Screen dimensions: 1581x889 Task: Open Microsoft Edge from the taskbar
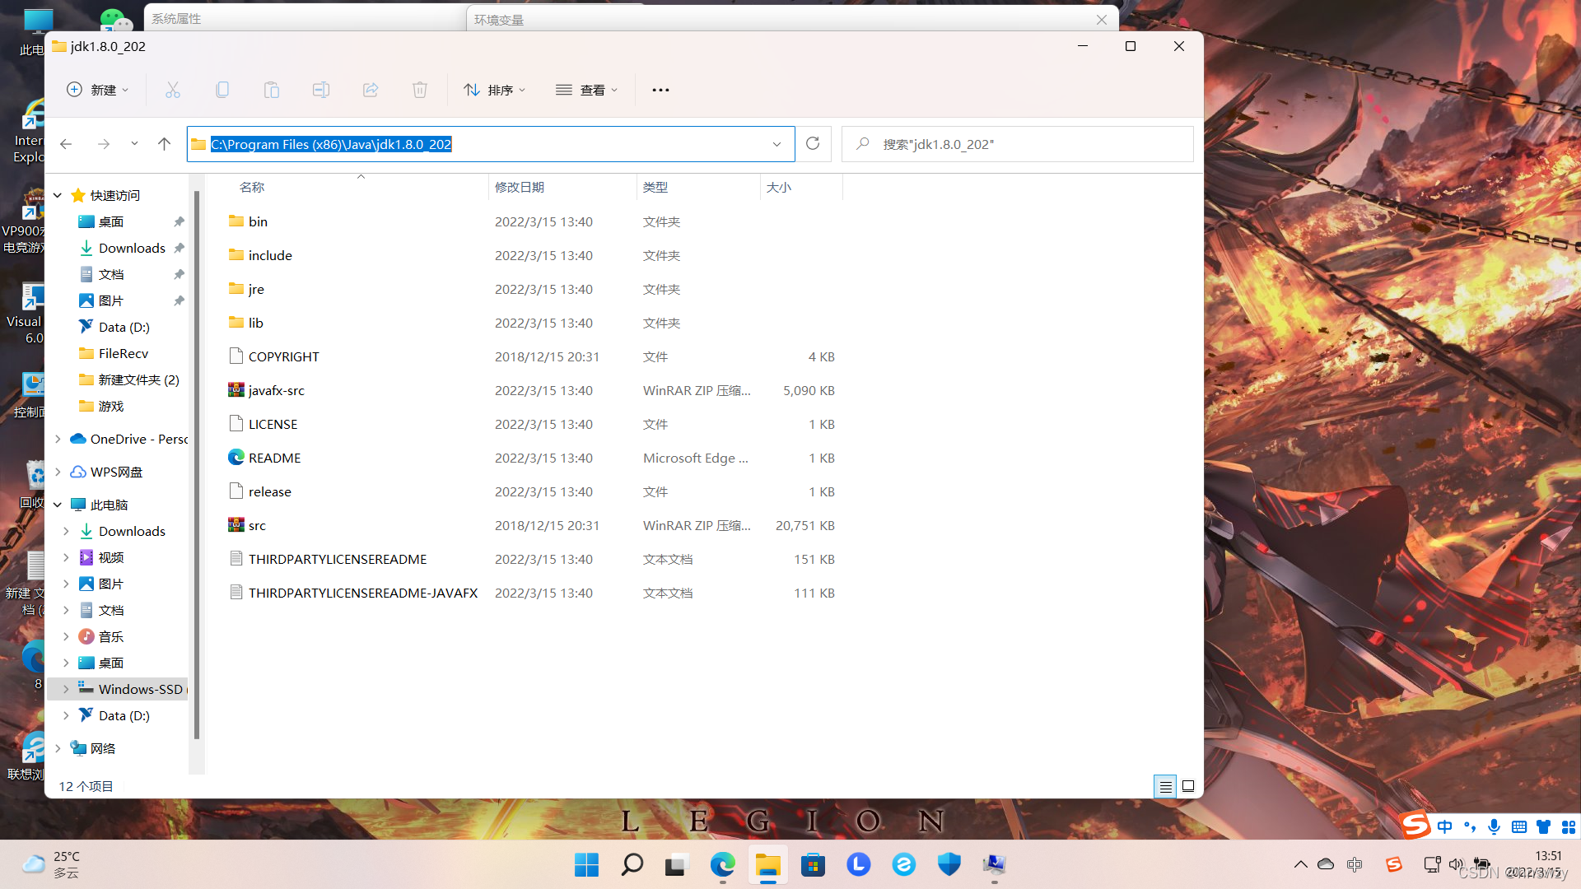pos(722,865)
